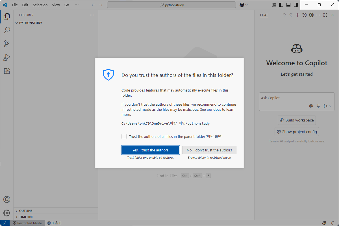The width and height of the screenshot is (339, 226).
Task: Click the folder path C:\Users\phk70 text
Action: pyautogui.click(x=166, y=123)
